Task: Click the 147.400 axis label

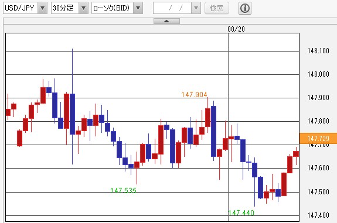Action: coord(318,215)
